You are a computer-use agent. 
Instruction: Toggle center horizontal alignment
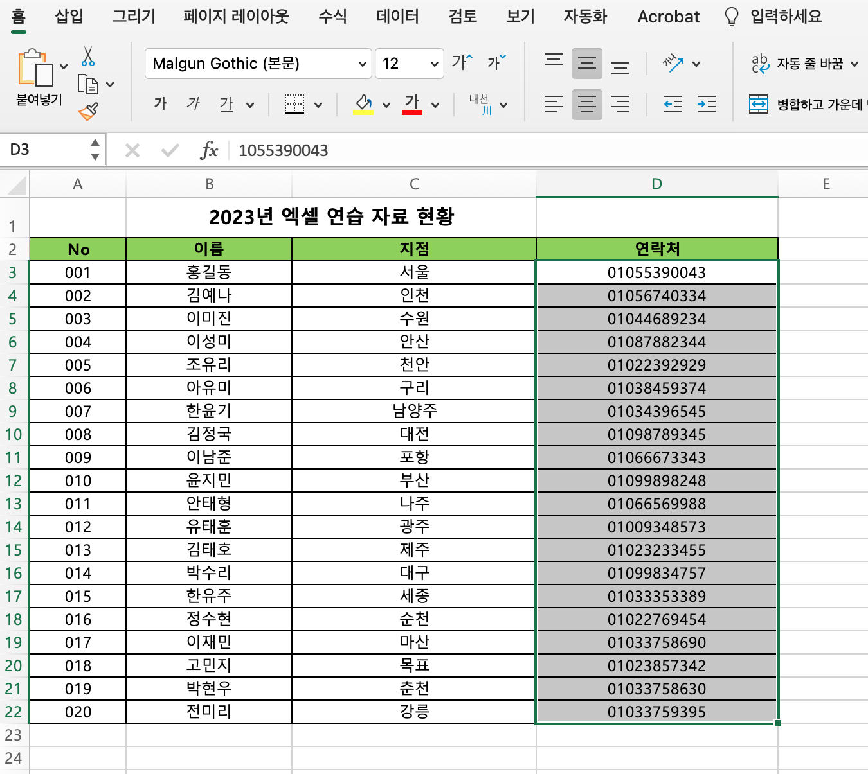[x=587, y=104]
